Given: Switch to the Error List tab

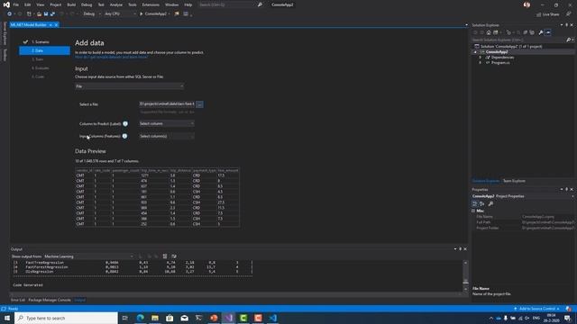Looking at the screenshot, I should click(18, 300).
